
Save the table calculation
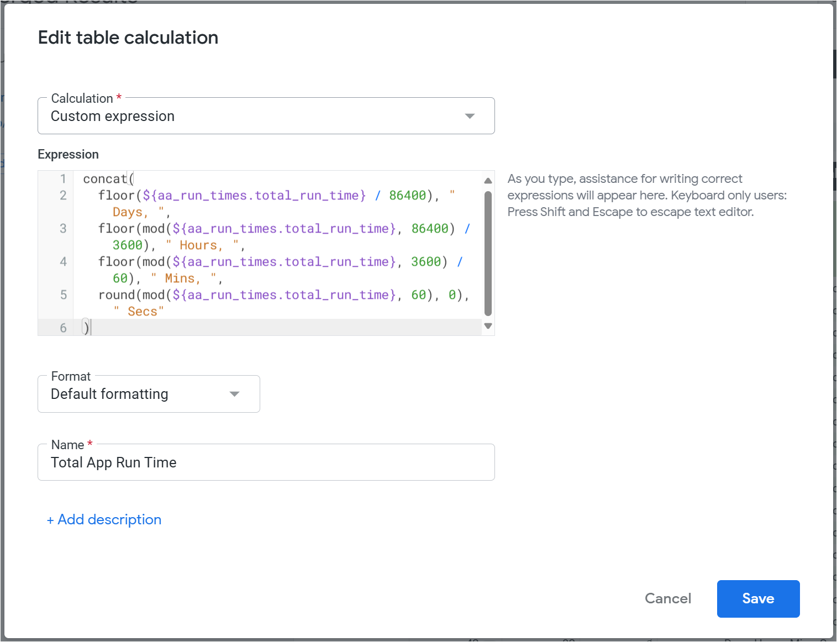[x=757, y=598]
